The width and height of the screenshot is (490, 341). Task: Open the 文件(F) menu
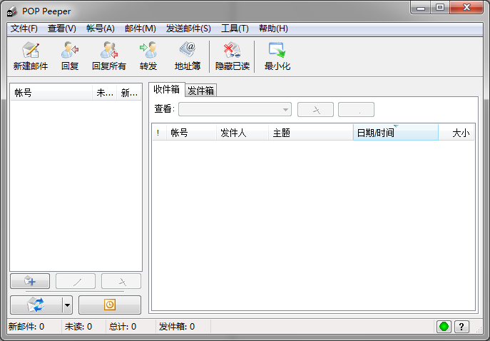click(24, 29)
